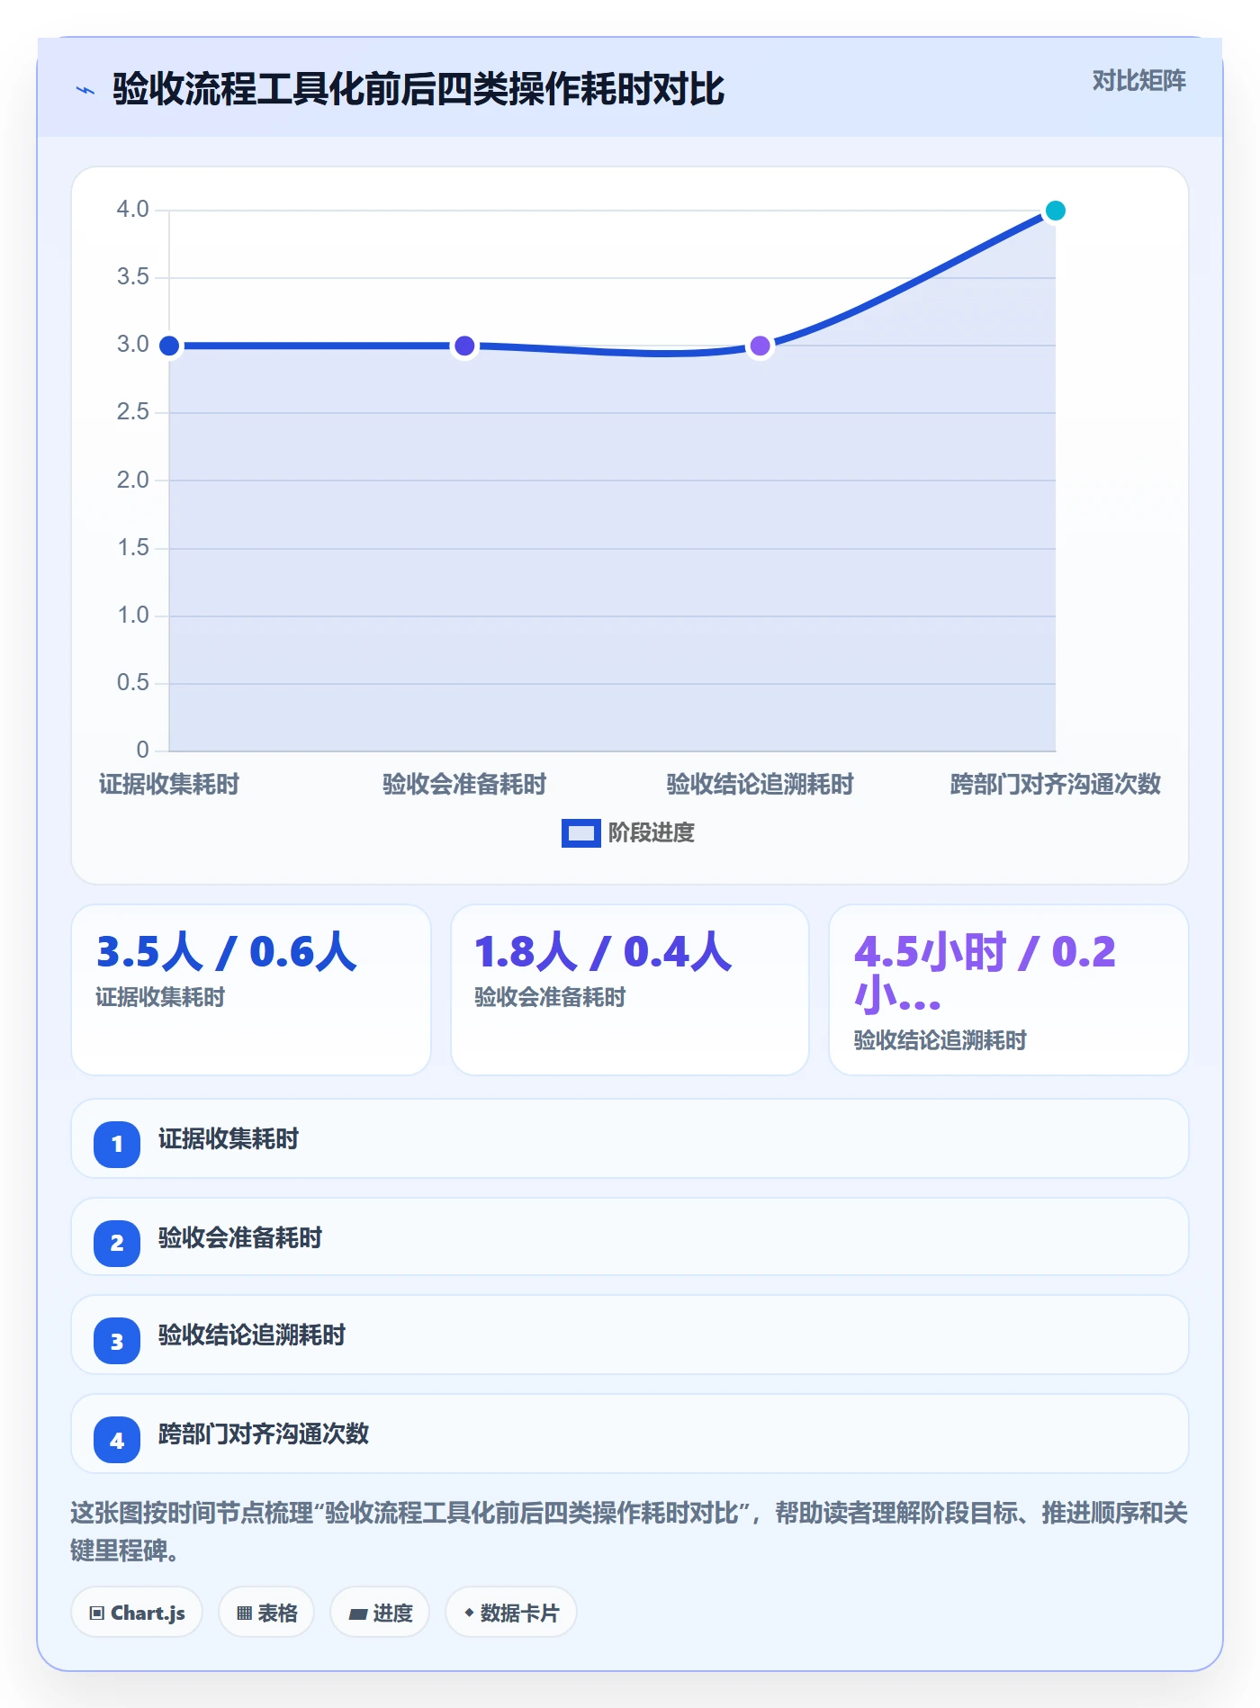Click the 验收结论追溯耗时 caption under 4.5小时 stat
Screen dimensions: 1260x1708
point(940,1040)
